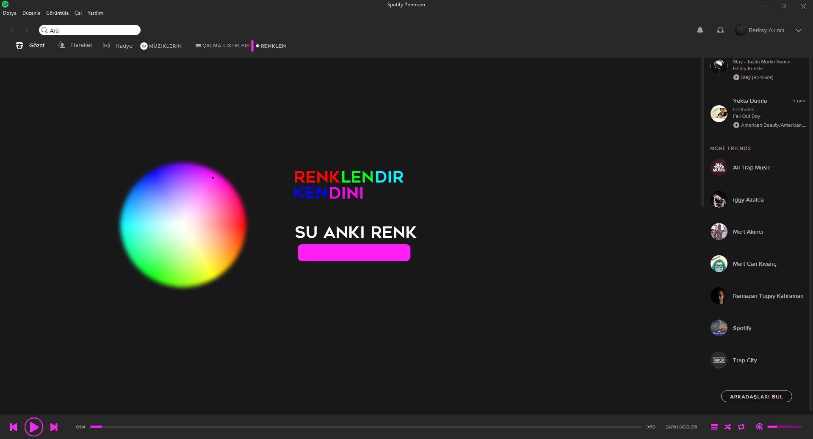
Task: Open the Dosya menu
Action: click(x=10, y=13)
